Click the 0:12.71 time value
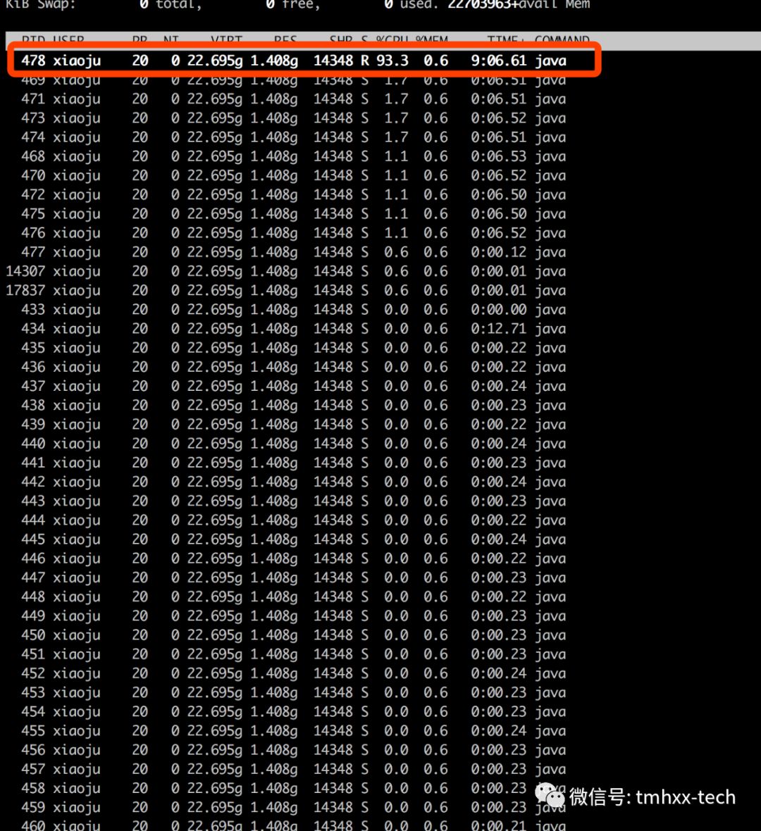Image resolution: width=761 pixels, height=831 pixels. (498, 329)
